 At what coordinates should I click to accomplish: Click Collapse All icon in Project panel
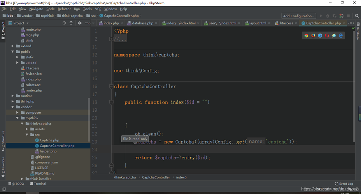pyautogui.click(x=71, y=23)
